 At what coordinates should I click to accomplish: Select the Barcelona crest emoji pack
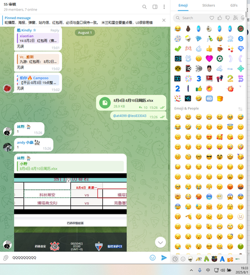tap(214, 259)
